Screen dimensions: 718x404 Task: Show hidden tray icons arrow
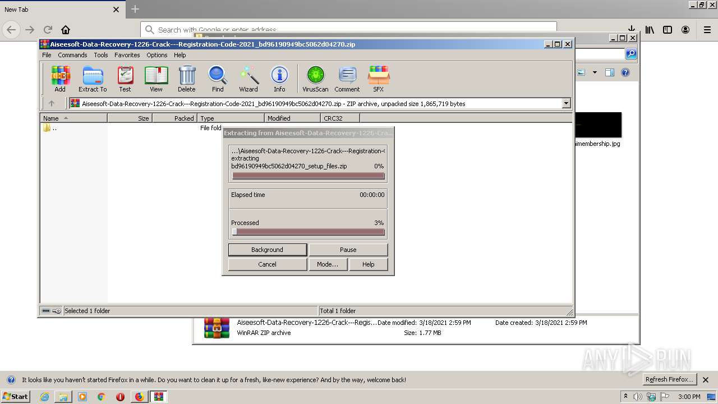(625, 397)
